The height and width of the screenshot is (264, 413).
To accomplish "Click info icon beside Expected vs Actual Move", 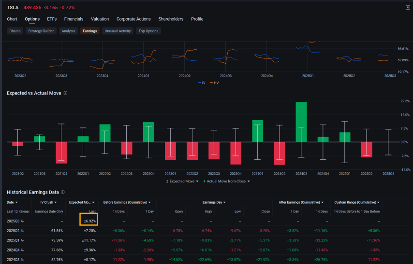I will click(x=65, y=93).
